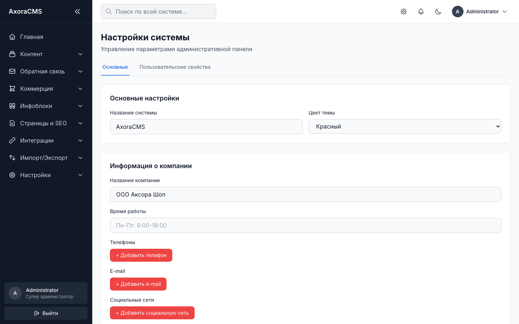Image resolution: width=519 pixels, height=324 pixels.
Task: Click the document icon for Страницы и SEO
Action: click(x=12, y=123)
